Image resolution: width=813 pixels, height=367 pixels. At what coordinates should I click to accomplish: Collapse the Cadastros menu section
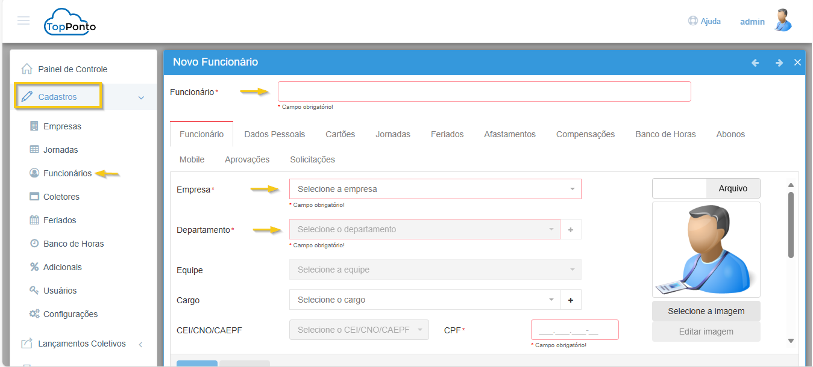141,97
